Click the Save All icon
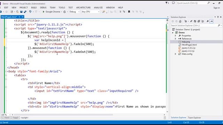This screenshot has width=223, height=125. [x=25, y=12]
